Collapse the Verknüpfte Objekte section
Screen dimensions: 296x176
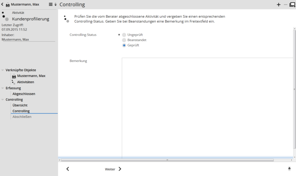pyautogui.click(x=3, y=70)
